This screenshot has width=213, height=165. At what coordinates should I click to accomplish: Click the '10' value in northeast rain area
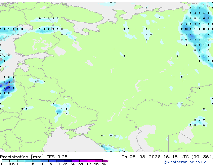pos(186,29)
